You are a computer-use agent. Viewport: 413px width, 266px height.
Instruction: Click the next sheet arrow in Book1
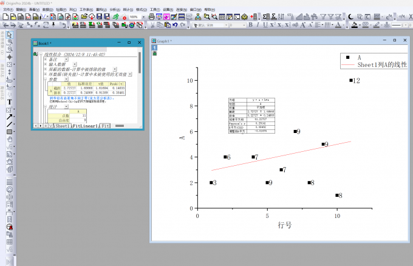[x=40, y=126]
